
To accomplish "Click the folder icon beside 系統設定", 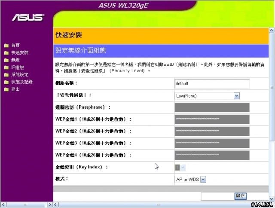I will click(6, 75).
